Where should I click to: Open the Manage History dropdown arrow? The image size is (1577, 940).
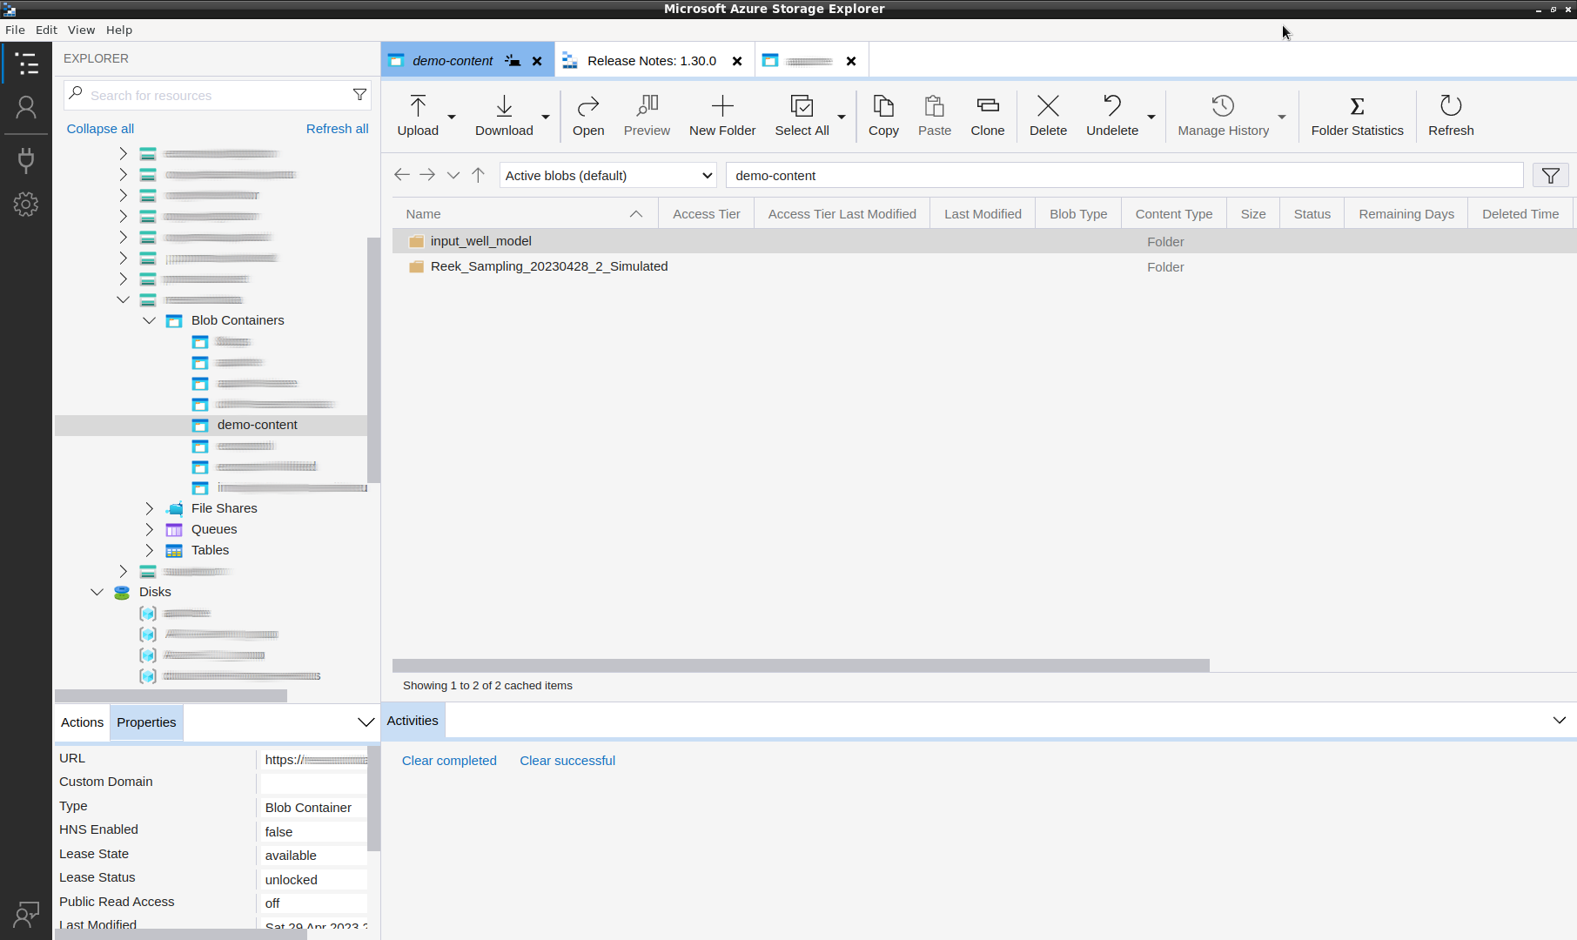click(x=1282, y=117)
